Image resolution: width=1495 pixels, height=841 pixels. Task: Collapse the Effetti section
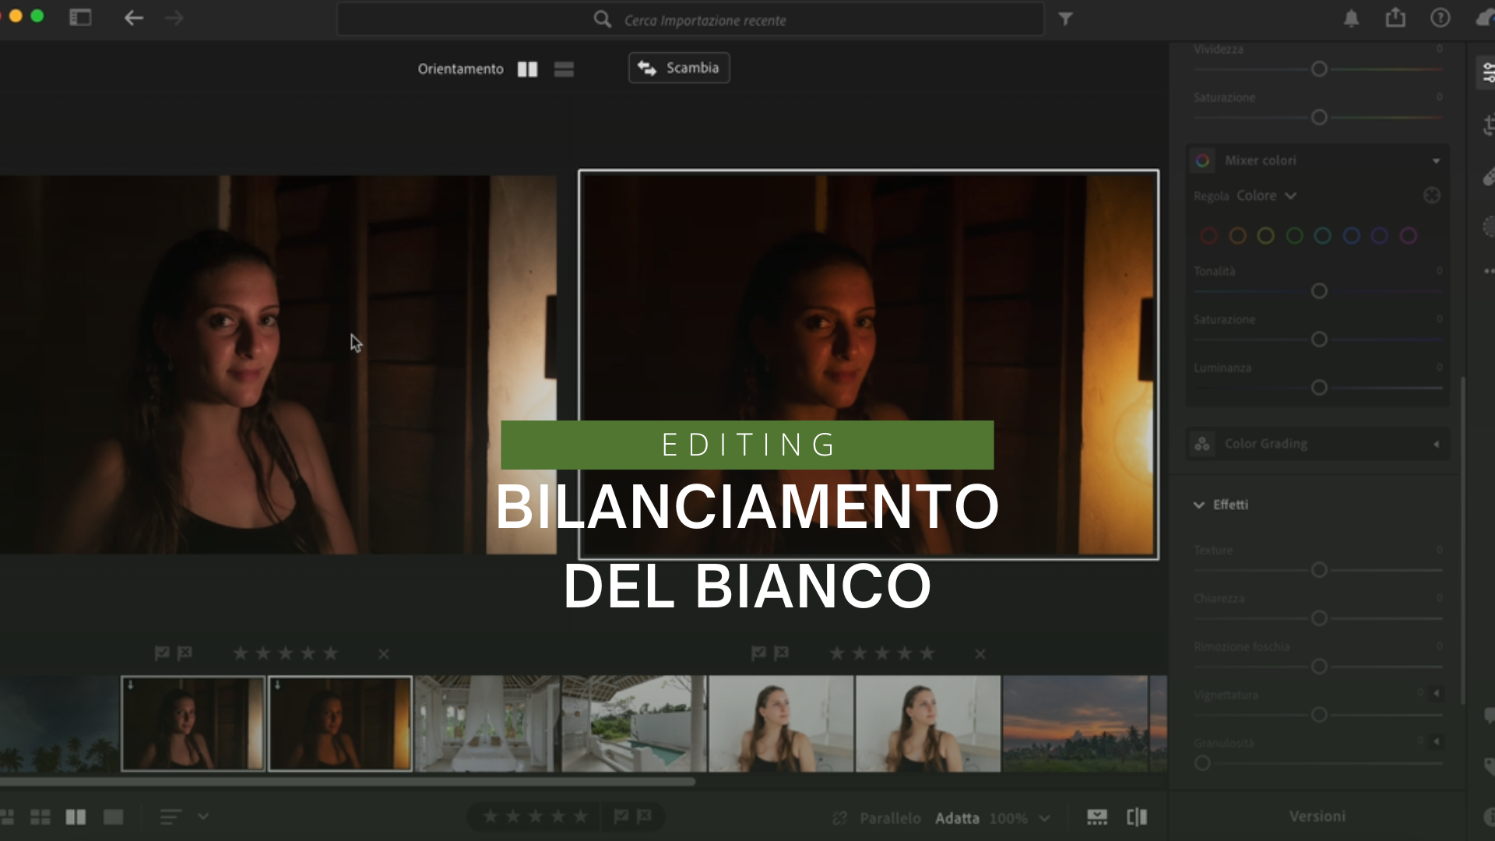[1199, 505]
